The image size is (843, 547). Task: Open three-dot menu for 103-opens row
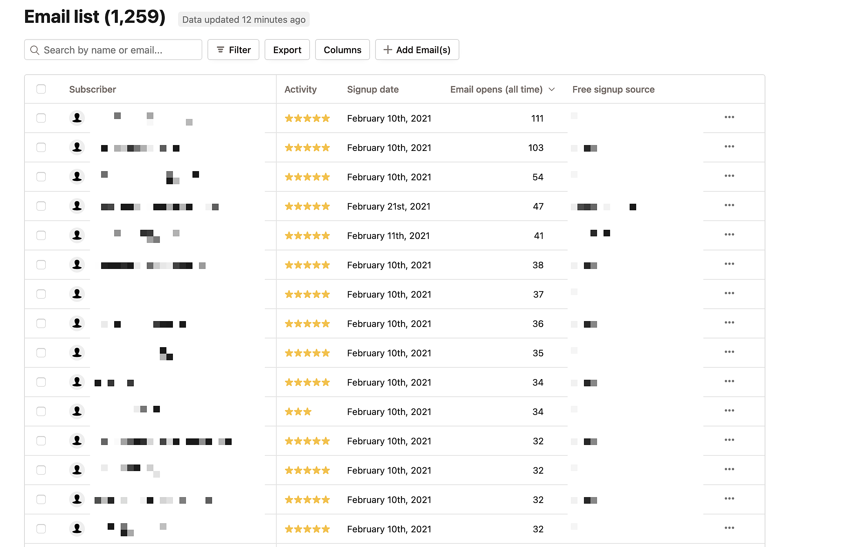click(x=729, y=146)
